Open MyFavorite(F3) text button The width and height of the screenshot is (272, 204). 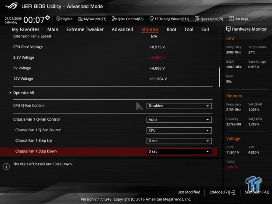(x=95, y=19)
